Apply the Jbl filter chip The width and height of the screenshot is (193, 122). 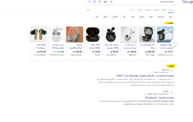(x=170, y=17)
